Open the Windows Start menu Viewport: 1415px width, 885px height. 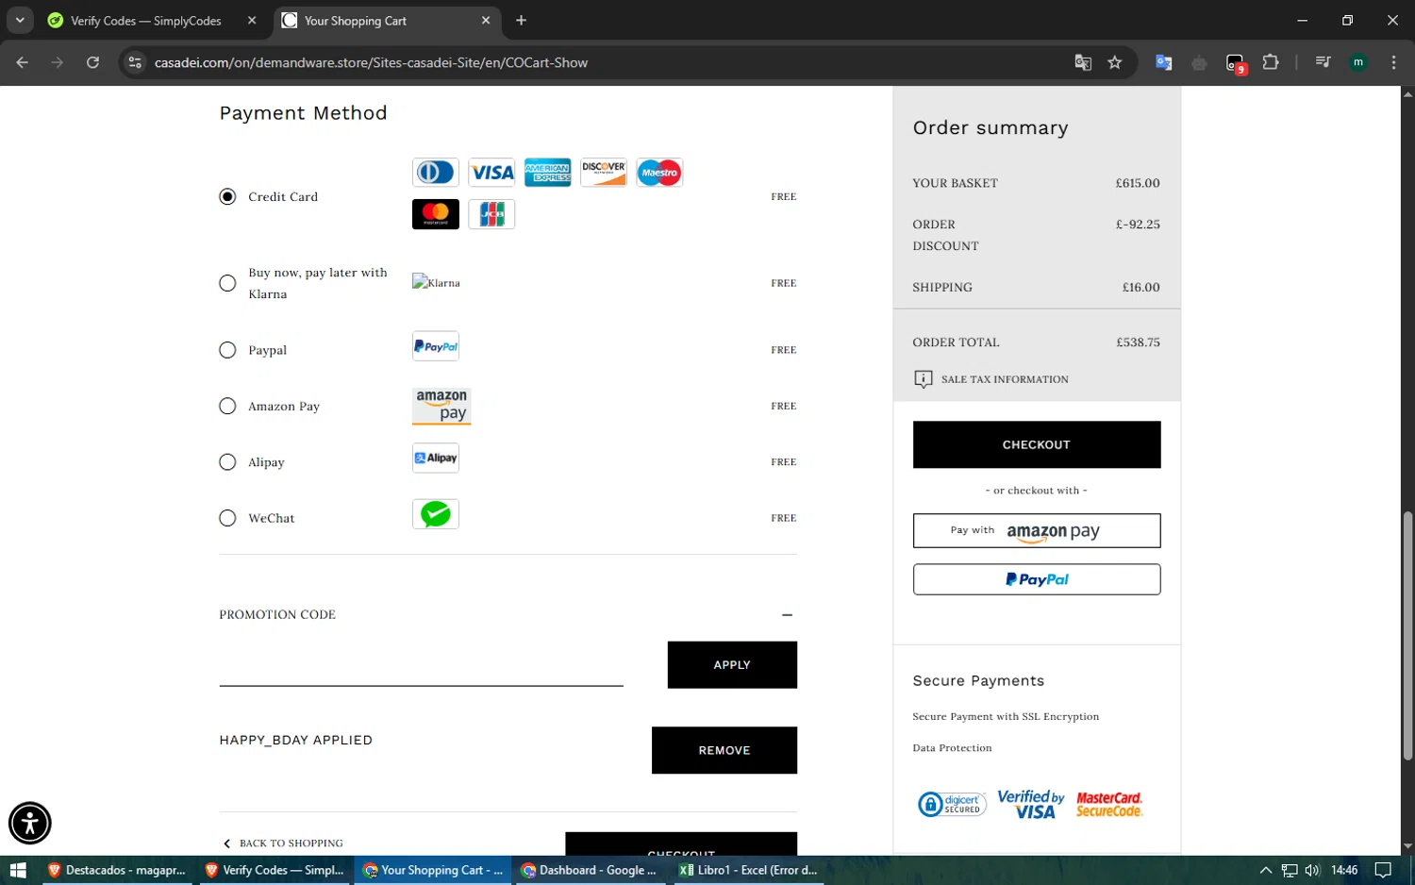[x=18, y=870]
